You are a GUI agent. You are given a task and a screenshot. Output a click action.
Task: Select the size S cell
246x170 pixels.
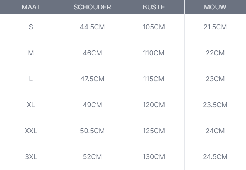pos(31,27)
